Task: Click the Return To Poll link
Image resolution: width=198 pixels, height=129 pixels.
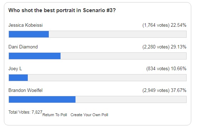Action: [55, 115]
